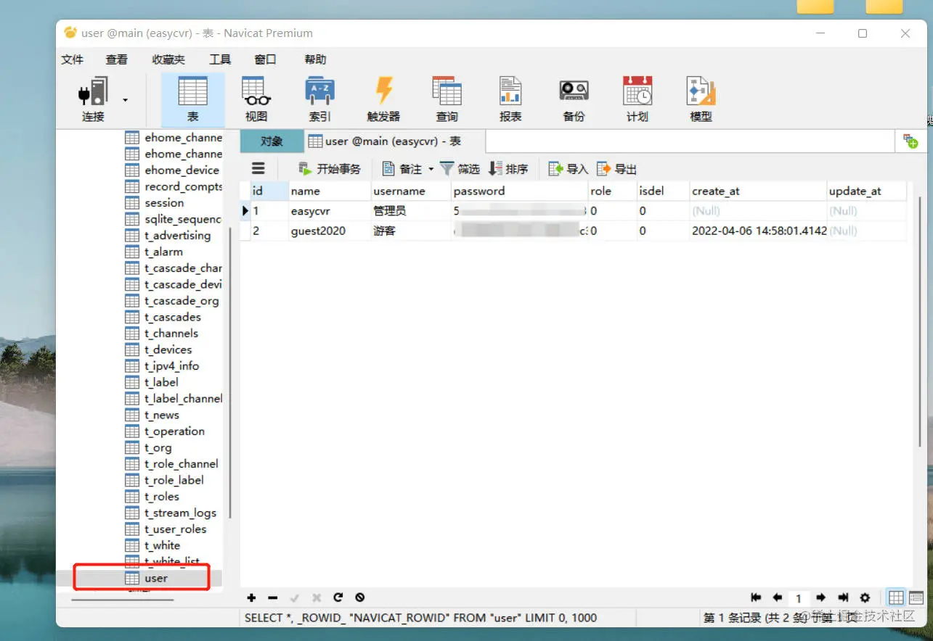Click the 筛选 filter button
Image resolution: width=933 pixels, height=641 pixels.
[460, 169]
